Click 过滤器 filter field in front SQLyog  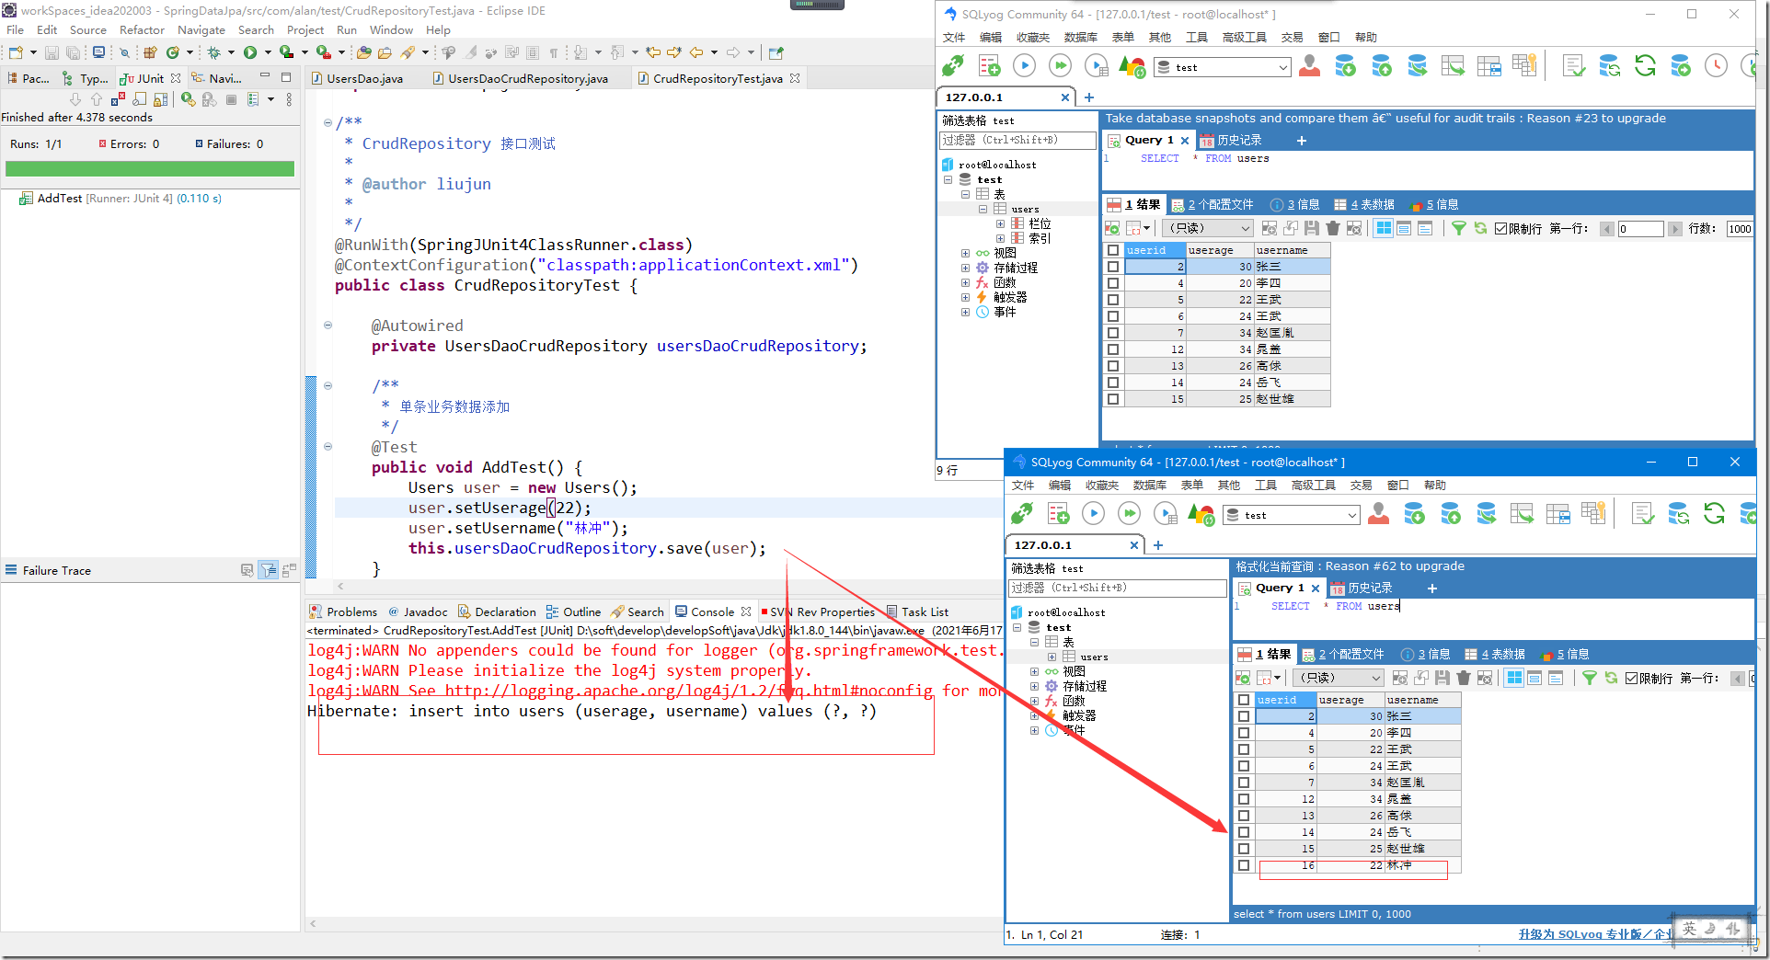pyautogui.click(x=1118, y=588)
